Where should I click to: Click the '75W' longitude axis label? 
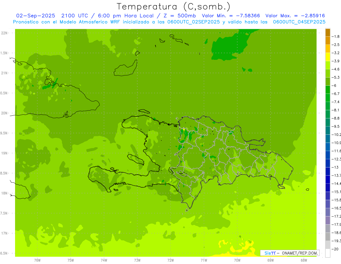click(70, 260)
